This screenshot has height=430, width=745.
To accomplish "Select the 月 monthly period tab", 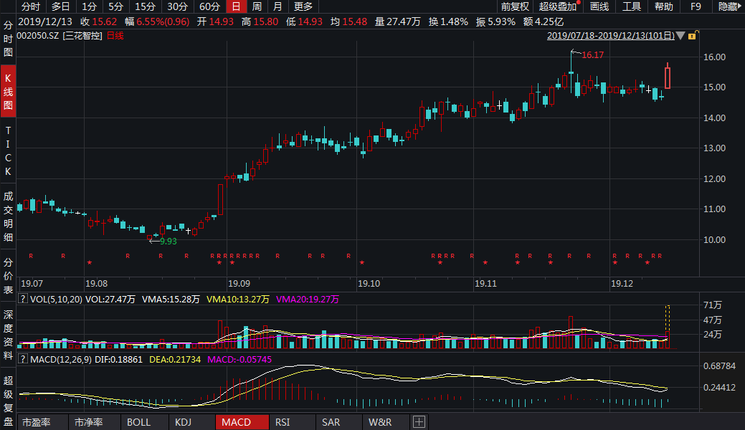I will [278, 6].
